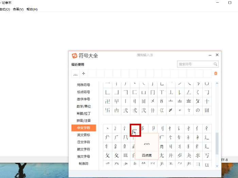The height and width of the screenshot is (178, 238).
Task: Insert the 彳 step radical
Action: coord(207,128)
